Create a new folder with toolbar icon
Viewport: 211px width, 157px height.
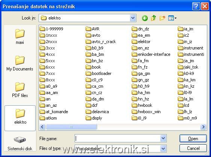pyautogui.click(x=162, y=18)
